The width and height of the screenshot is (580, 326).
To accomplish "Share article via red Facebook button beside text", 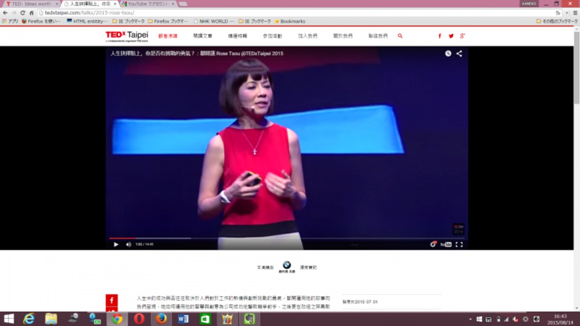I will point(112,300).
